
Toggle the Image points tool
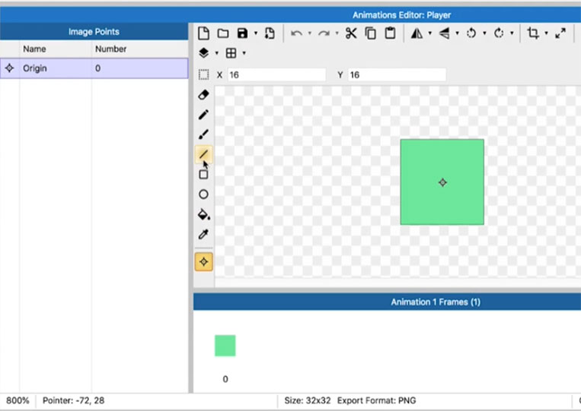(204, 261)
